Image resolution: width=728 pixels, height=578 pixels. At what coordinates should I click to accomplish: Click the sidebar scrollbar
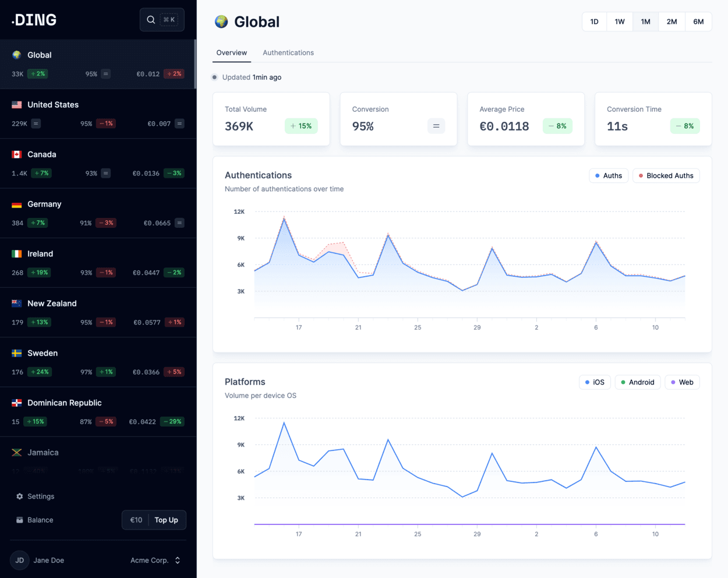coord(195,64)
